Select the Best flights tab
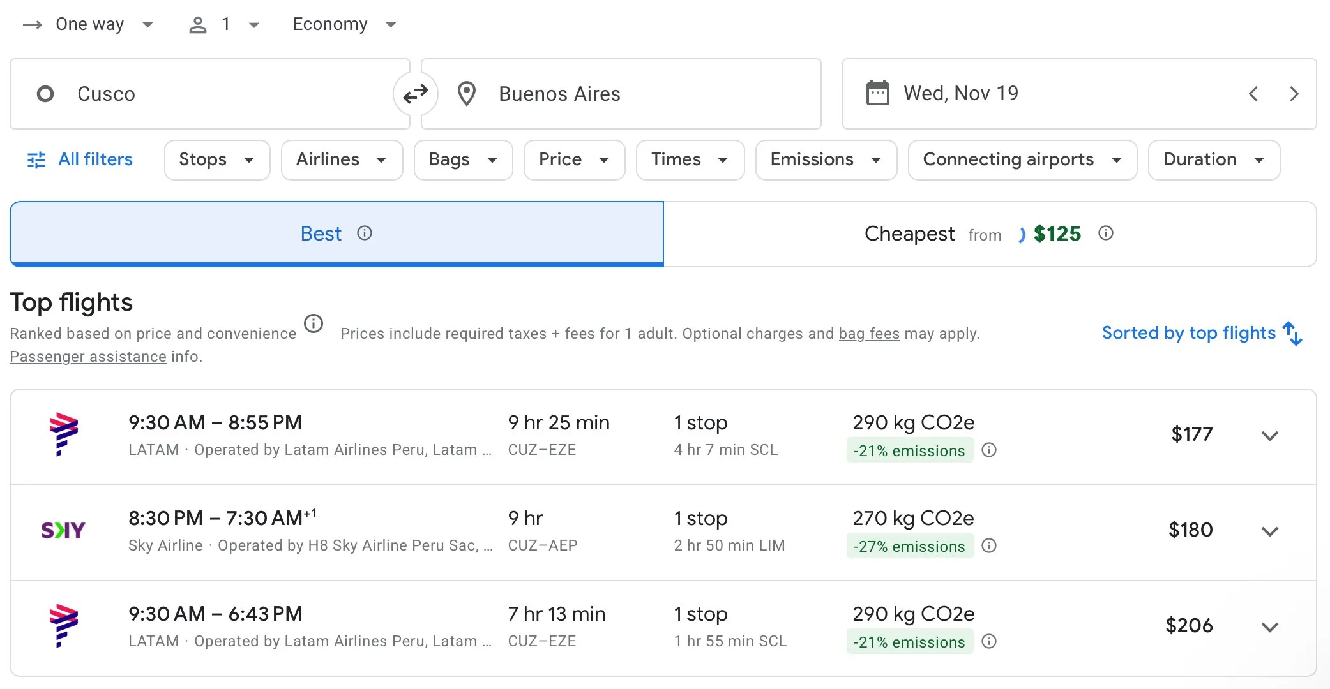The height and width of the screenshot is (689, 1330). point(336,233)
